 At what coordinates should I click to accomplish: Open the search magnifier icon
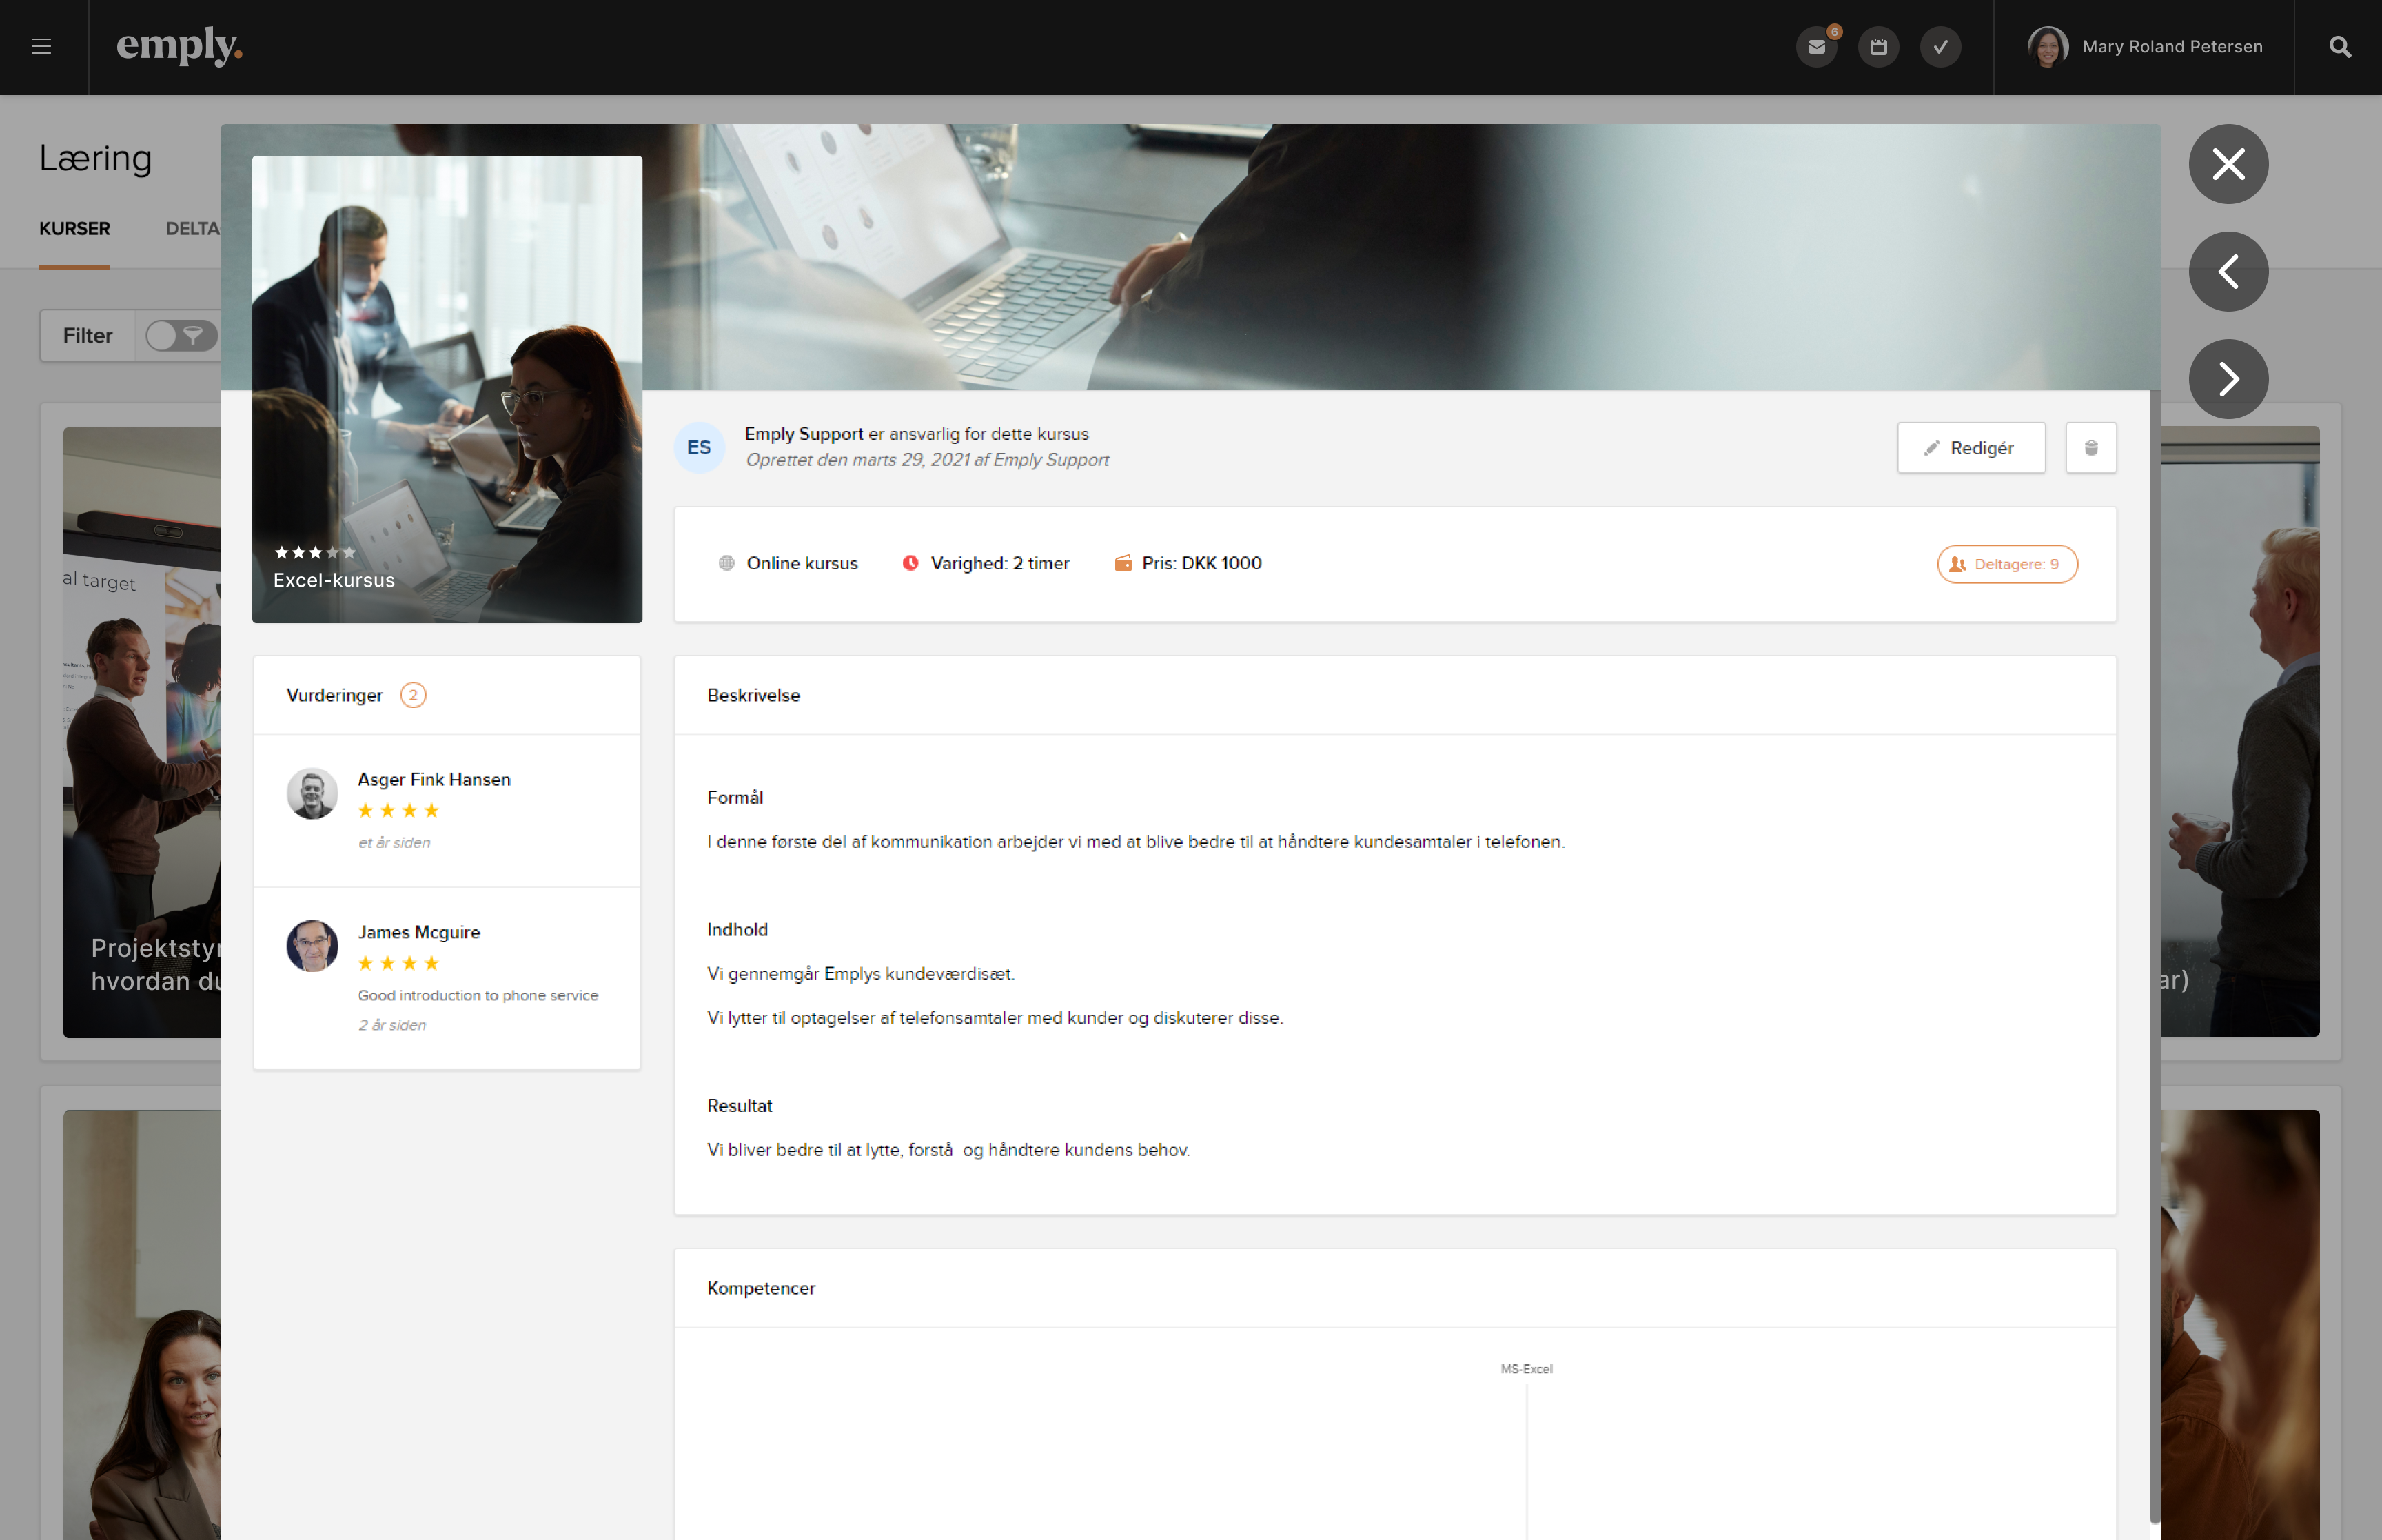pos(2339,47)
